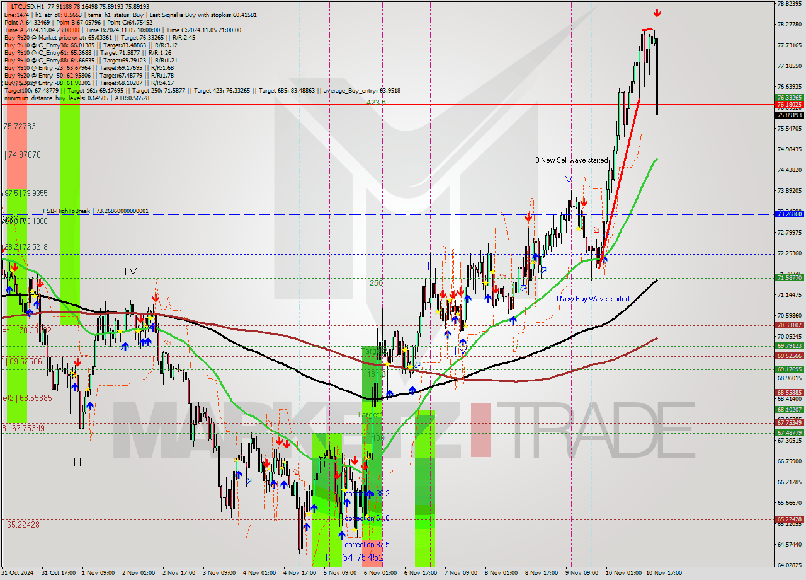Select the '31 Oct 2024' date label
This screenshot has height=580, width=806.
(x=17, y=574)
